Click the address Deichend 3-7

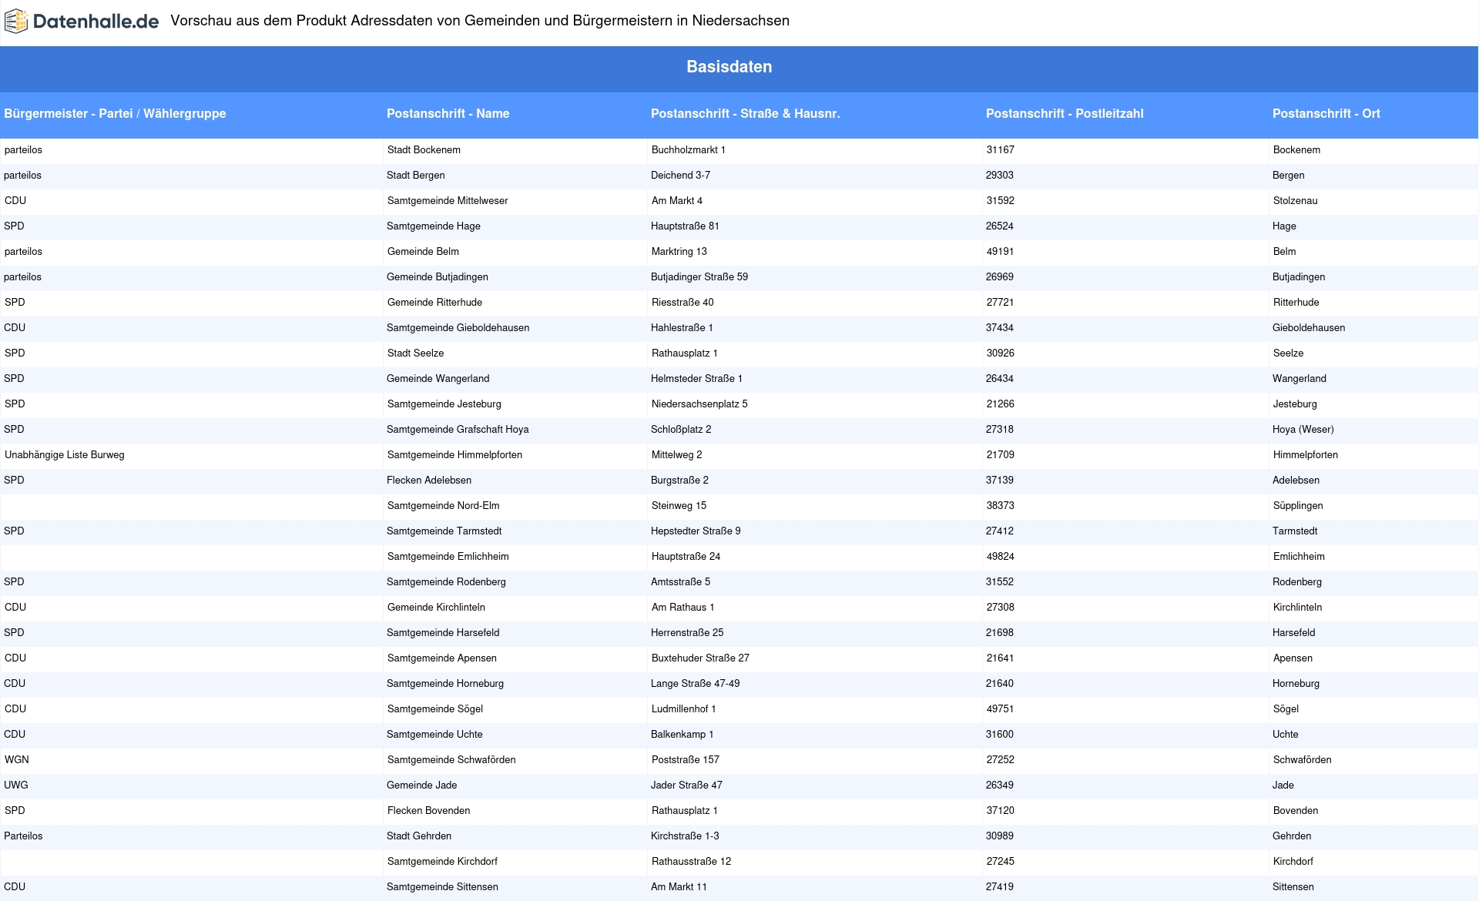pyautogui.click(x=681, y=176)
